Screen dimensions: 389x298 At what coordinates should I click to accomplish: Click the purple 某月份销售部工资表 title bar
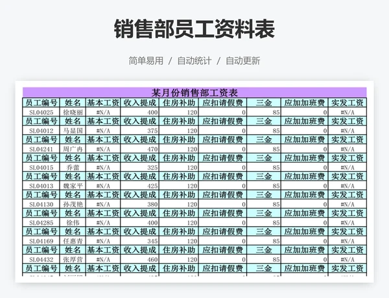point(194,92)
